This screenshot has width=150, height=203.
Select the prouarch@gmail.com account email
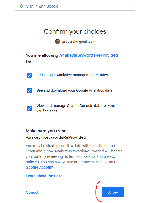point(79,42)
